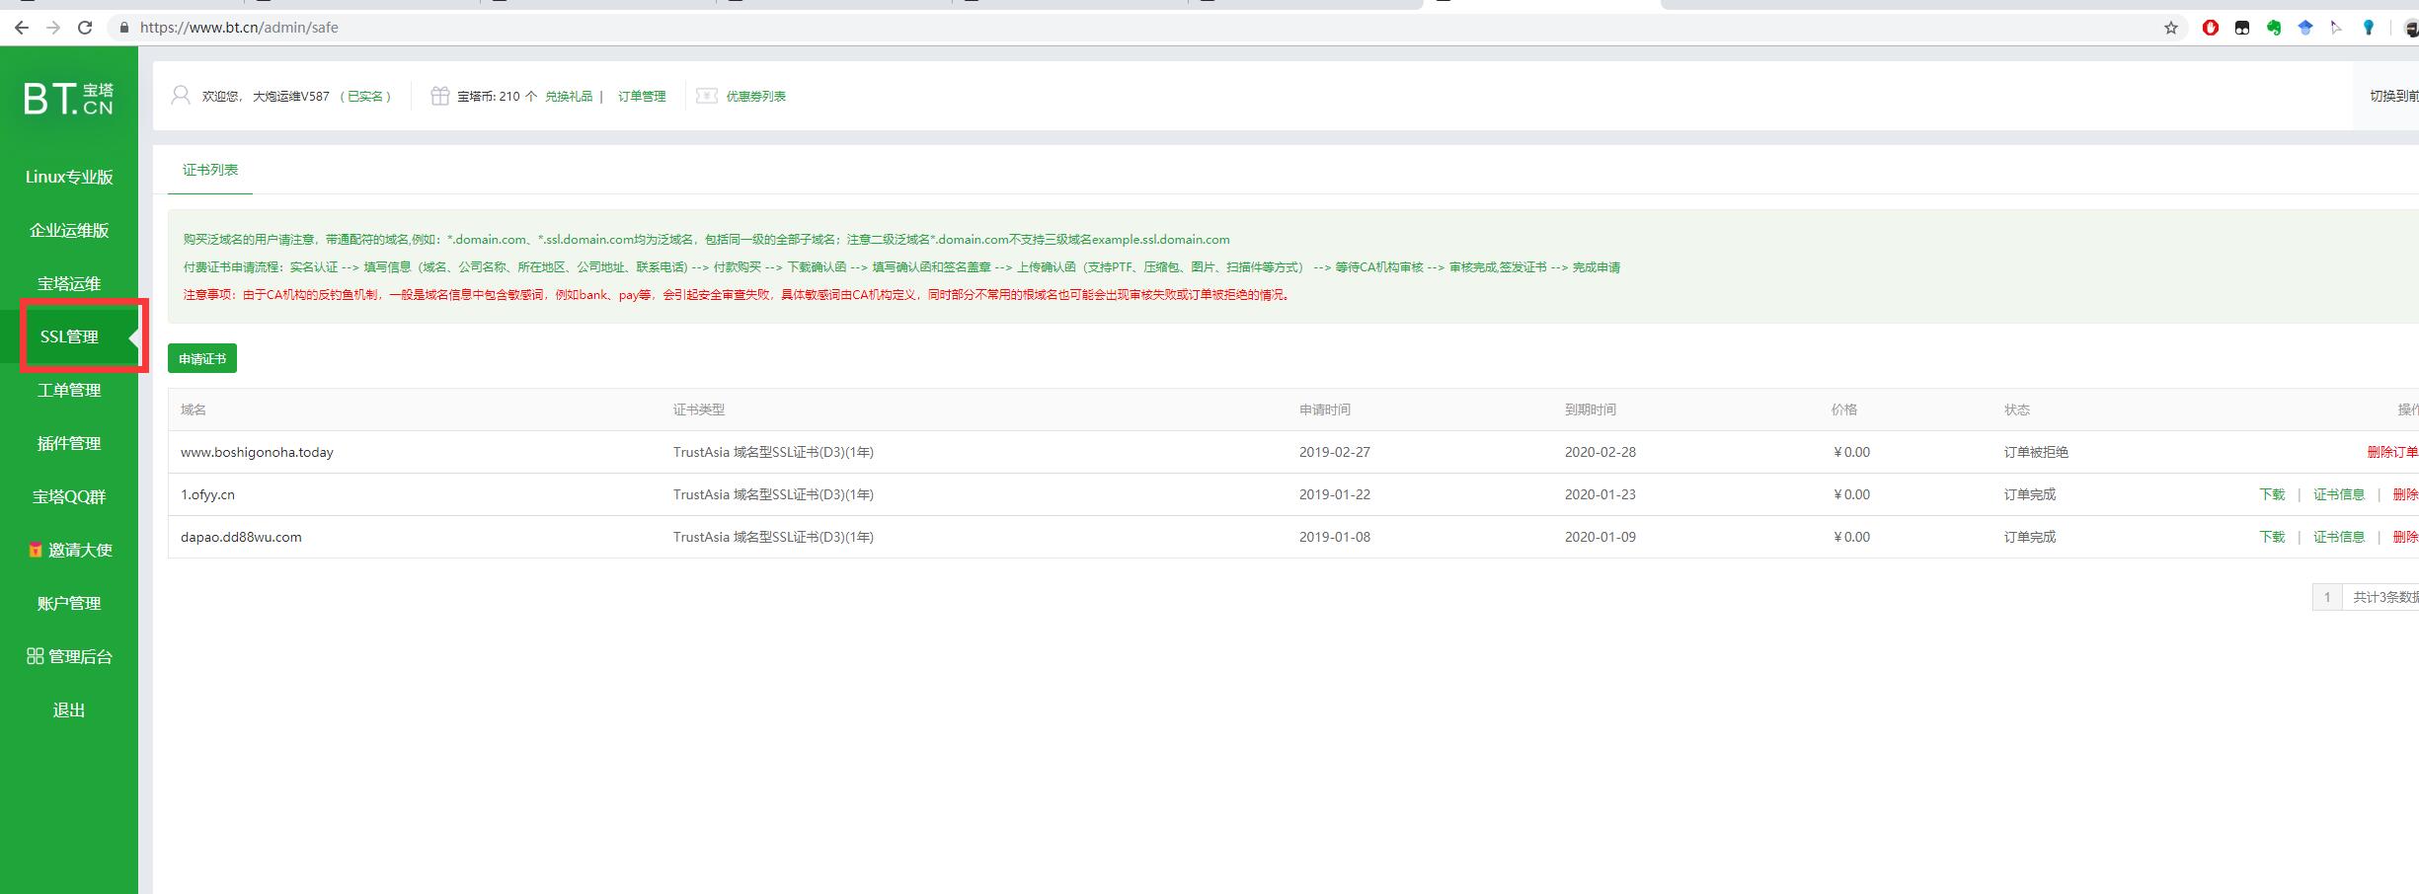Select page 1 in pagination

coord(2326,597)
